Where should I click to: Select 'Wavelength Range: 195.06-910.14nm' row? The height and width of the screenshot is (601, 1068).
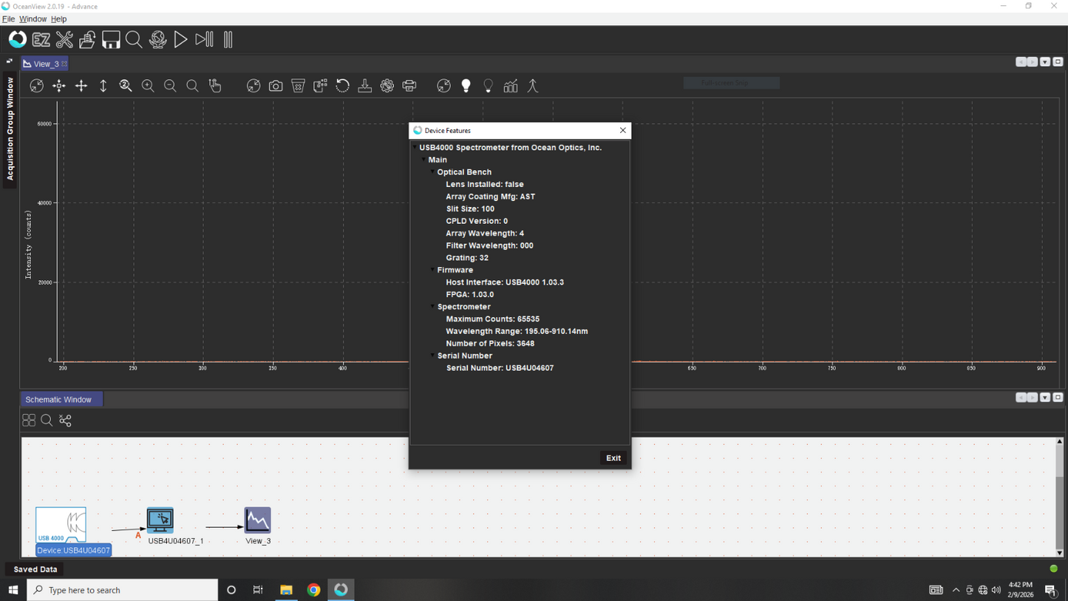click(517, 331)
